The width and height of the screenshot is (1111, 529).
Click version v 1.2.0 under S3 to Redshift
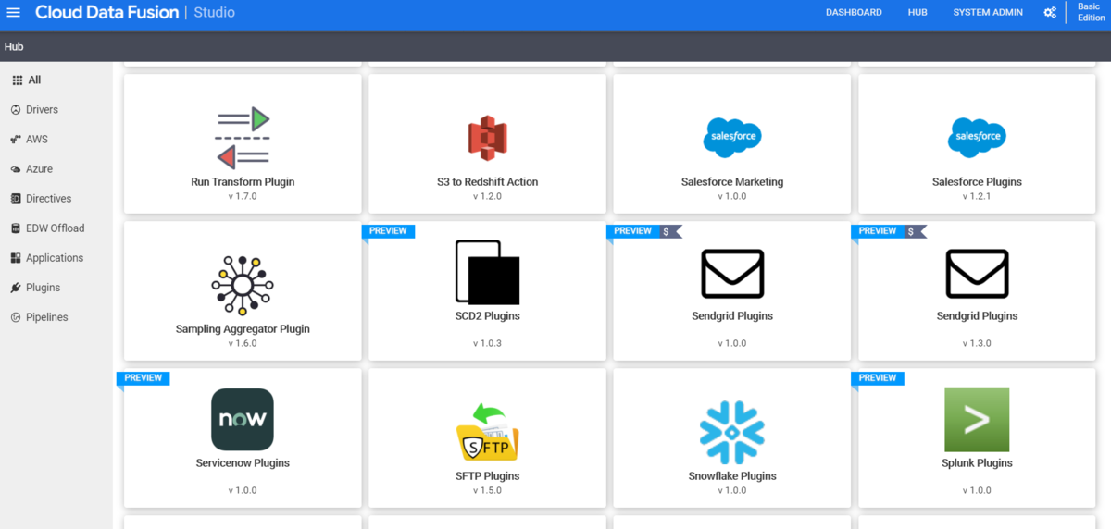pos(487,196)
